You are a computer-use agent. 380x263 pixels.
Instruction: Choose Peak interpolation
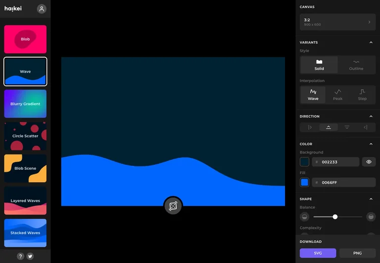pos(337,95)
